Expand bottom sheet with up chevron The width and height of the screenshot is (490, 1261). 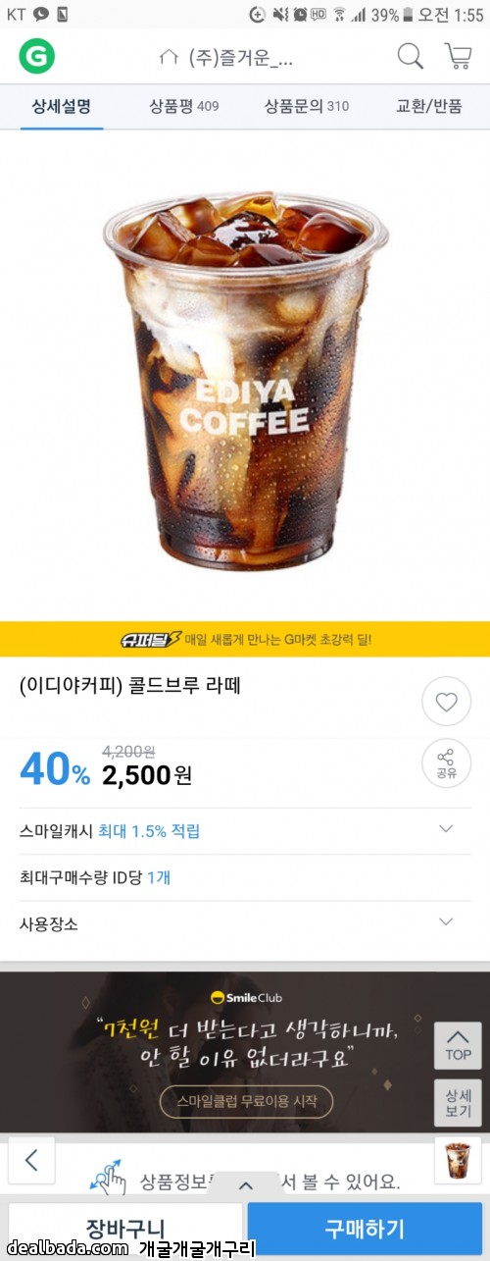[245, 1185]
